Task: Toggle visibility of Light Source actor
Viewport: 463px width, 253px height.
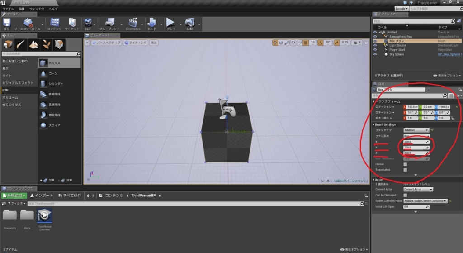Action: 375,46
